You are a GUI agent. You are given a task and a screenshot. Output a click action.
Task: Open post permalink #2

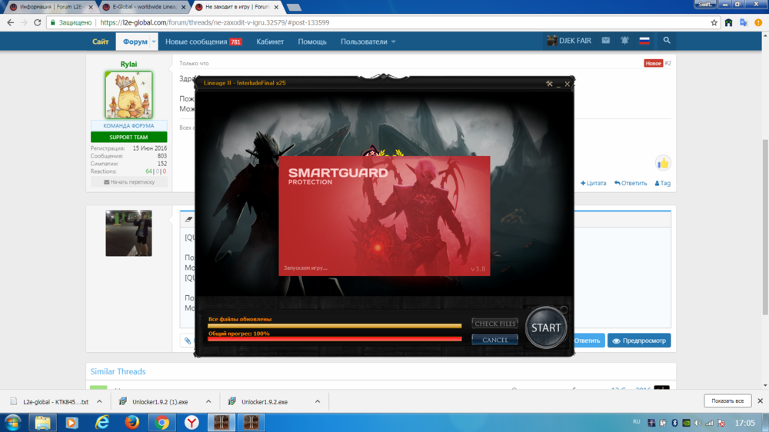[668, 63]
